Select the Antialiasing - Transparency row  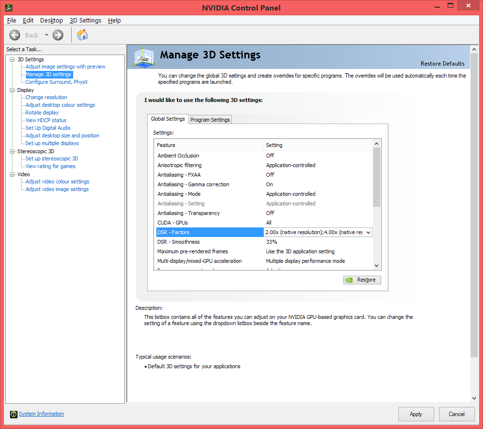tap(263, 213)
